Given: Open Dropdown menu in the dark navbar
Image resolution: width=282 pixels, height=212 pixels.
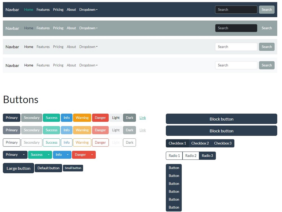Looking at the screenshot, I should (x=88, y=10).
